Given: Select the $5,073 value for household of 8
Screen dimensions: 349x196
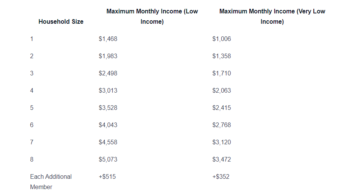Looking at the screenshot, I should [108, 159].
